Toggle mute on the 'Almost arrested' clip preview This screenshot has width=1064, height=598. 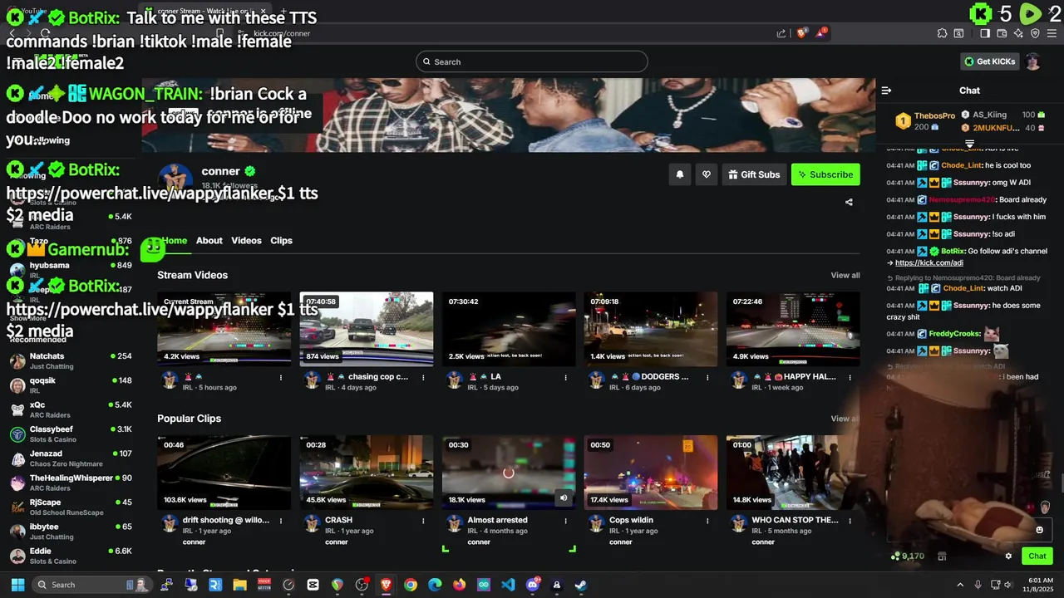coord(564,498)
